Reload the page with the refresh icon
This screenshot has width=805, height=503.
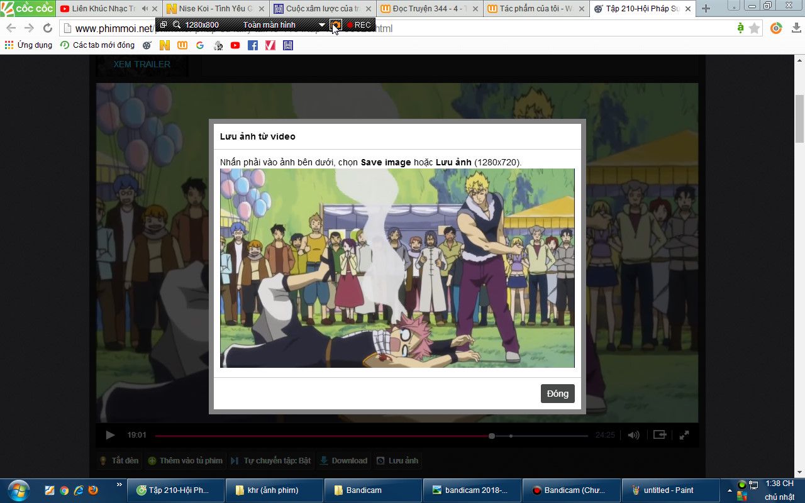tap(48, 28)
